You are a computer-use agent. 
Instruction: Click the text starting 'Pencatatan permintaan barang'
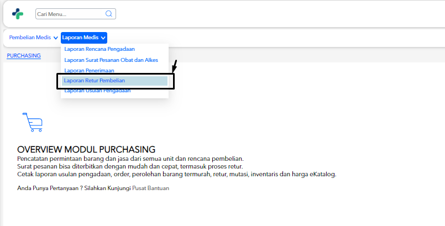pos(130,159)
